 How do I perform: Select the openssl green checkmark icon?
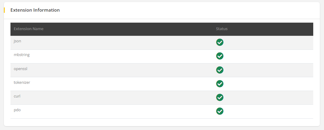[220, 70]
